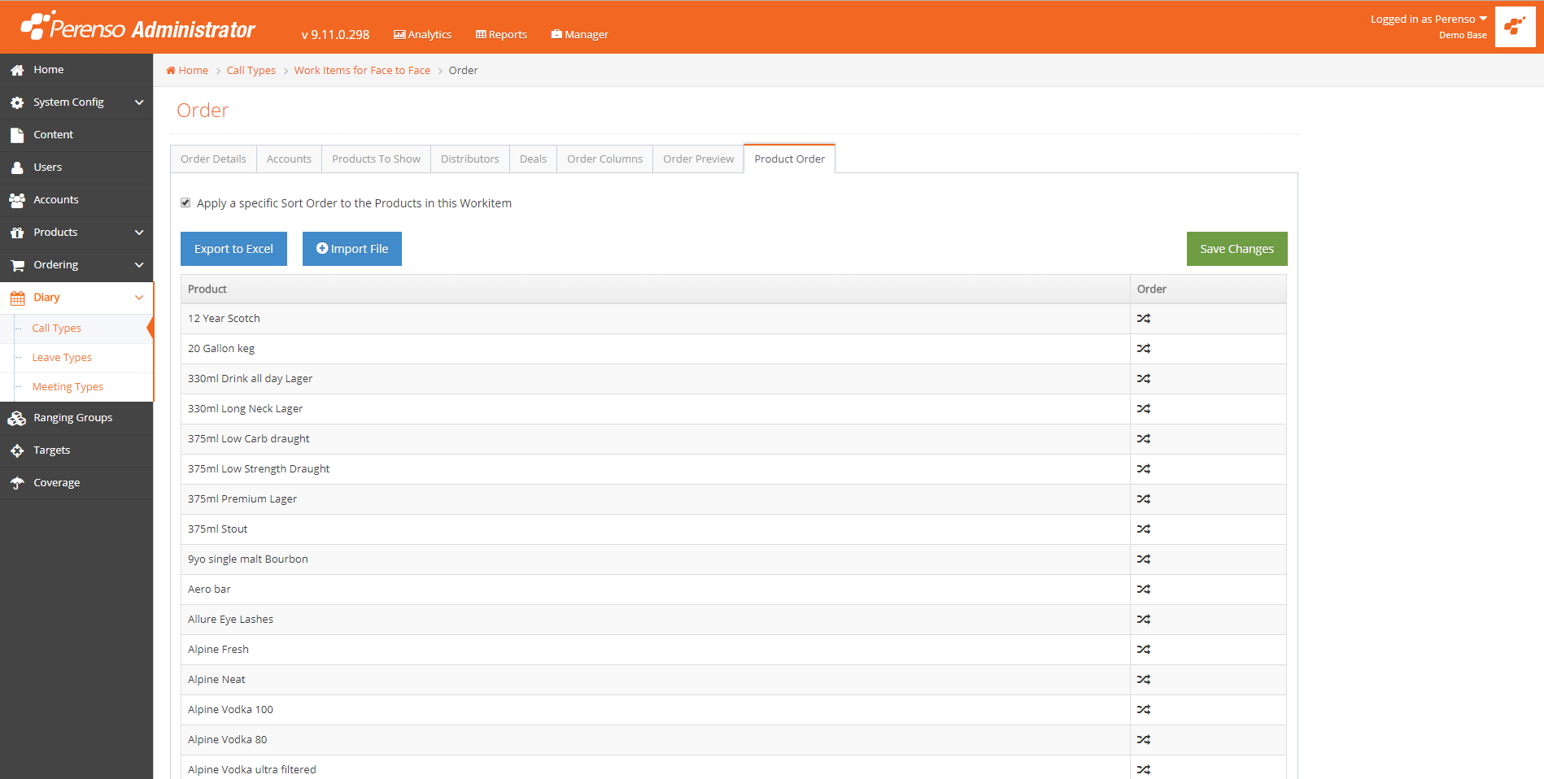The width and height of the screenshot is (1544, 779).
Task: Click shuffle order icon for 12 Year Scotch
Action: [x=1144, y=319]
